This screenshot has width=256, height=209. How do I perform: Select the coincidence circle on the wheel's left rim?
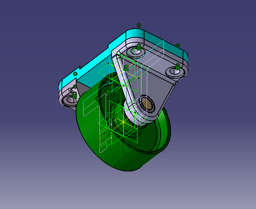(97, 98)
